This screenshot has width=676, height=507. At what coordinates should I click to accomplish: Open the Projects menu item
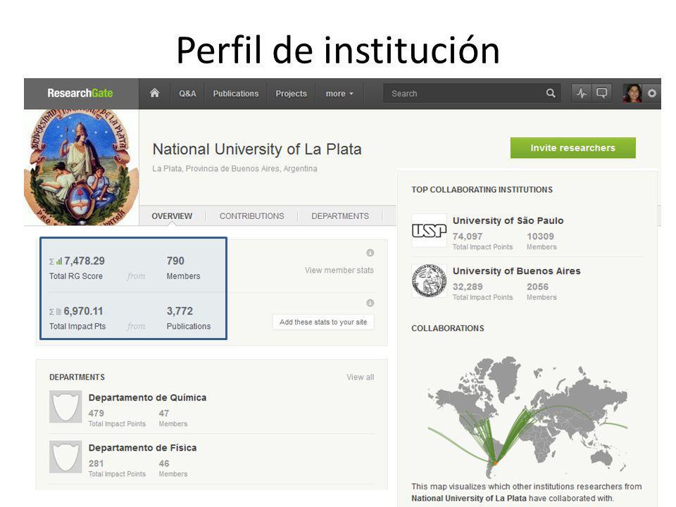292,94
